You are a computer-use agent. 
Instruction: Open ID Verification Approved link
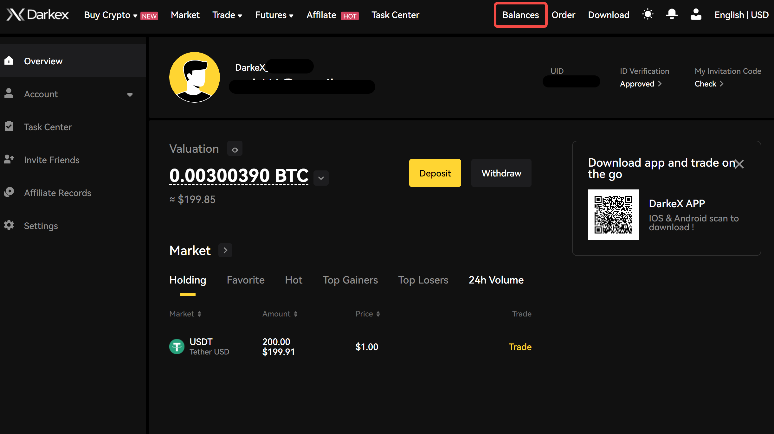tap(641, 84)
